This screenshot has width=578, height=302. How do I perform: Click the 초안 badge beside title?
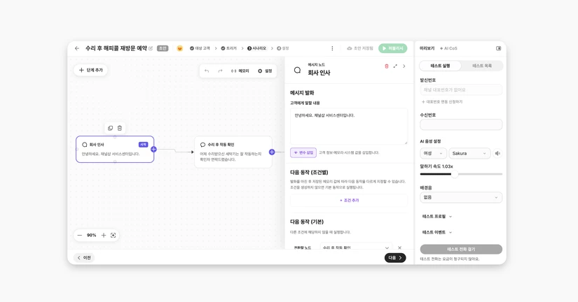(163, 48)
